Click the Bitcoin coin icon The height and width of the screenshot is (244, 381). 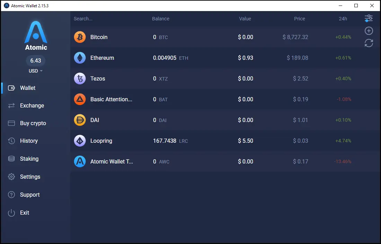[80, 37]
